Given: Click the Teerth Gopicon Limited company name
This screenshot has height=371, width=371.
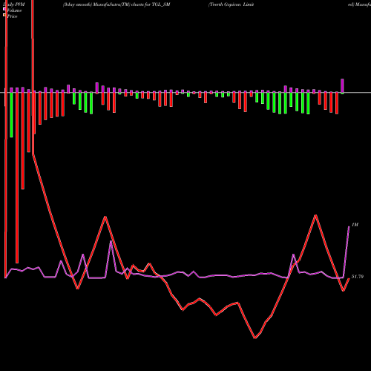Looking at the screenshot, I should coord(231,4).
